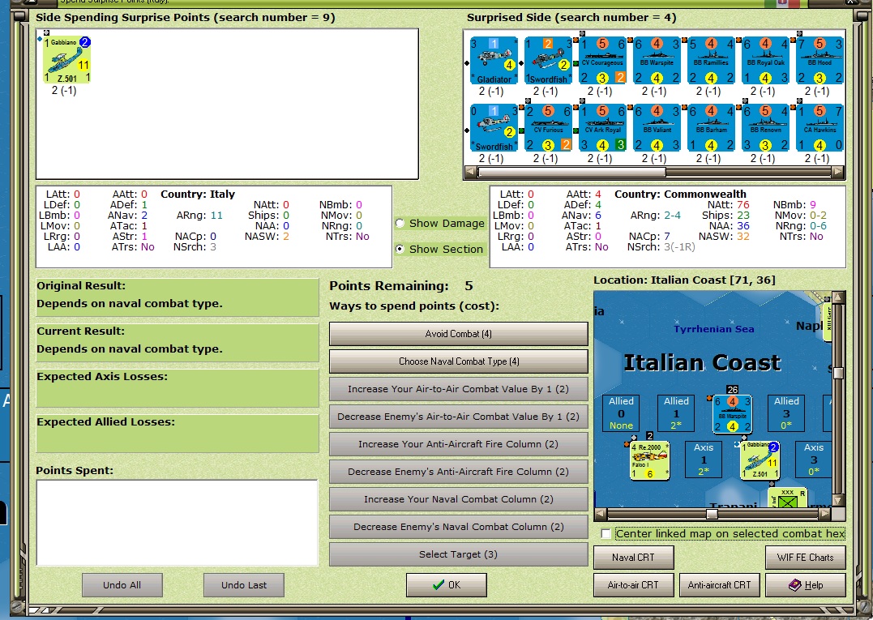Click the map's up scroll arrow

pyautogui.click(x=838, y=297)
